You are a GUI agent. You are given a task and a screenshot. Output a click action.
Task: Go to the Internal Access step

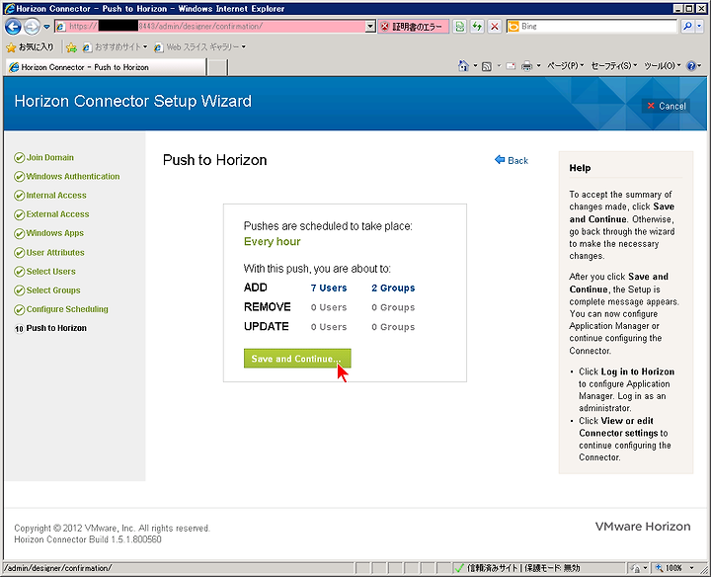coord(56,196)
